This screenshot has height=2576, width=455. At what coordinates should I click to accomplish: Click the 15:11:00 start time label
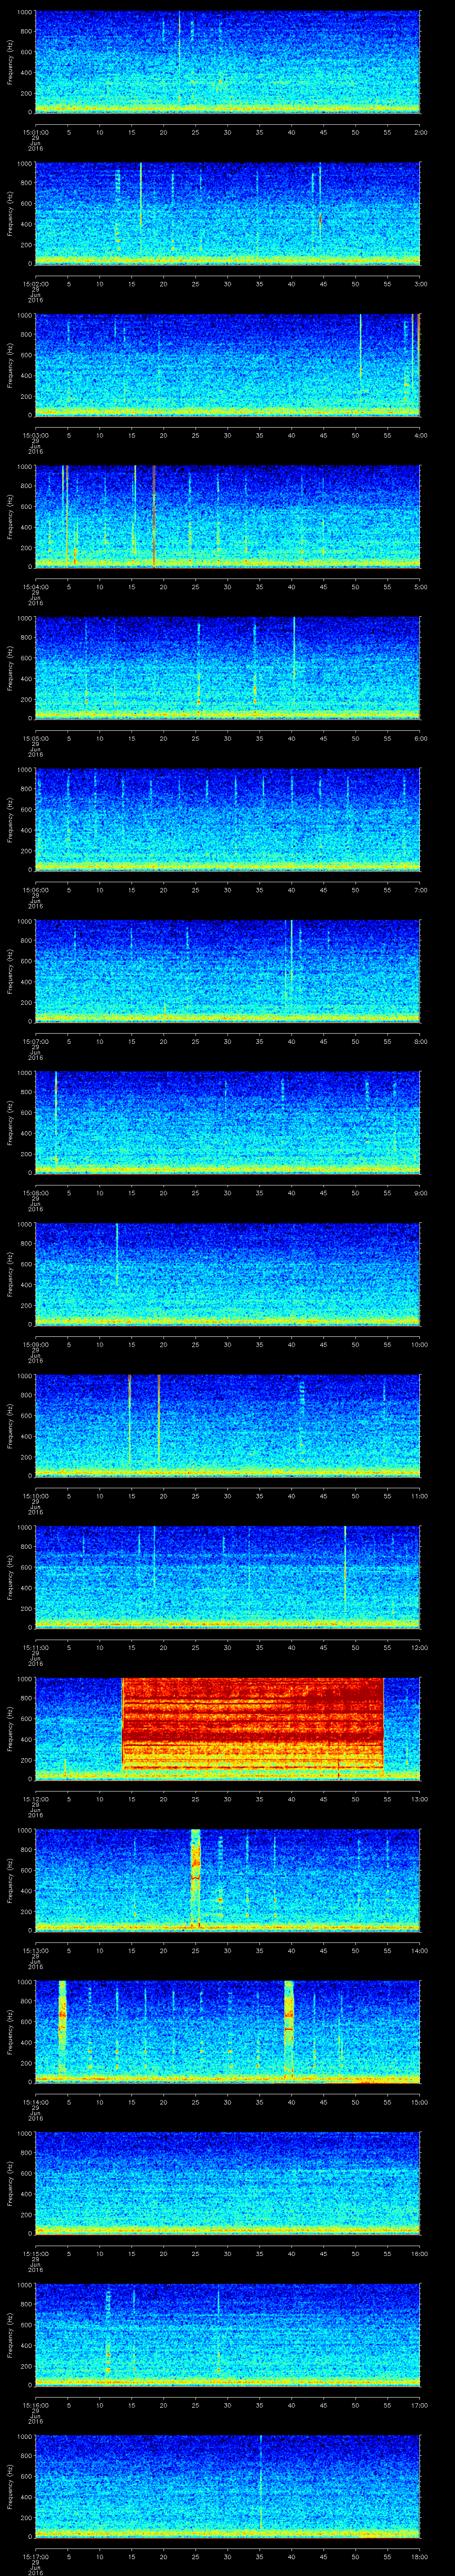(x=35, y=1647)
